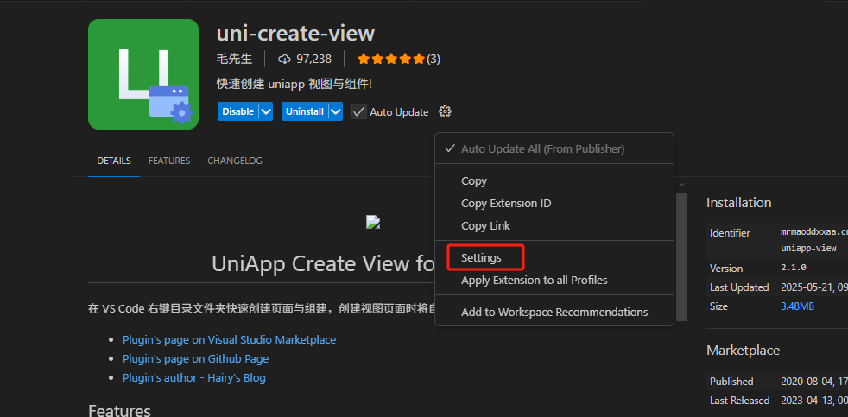Expand the Uninstall dropdown arrow
The image size is (848, 417).
(335, 111)
